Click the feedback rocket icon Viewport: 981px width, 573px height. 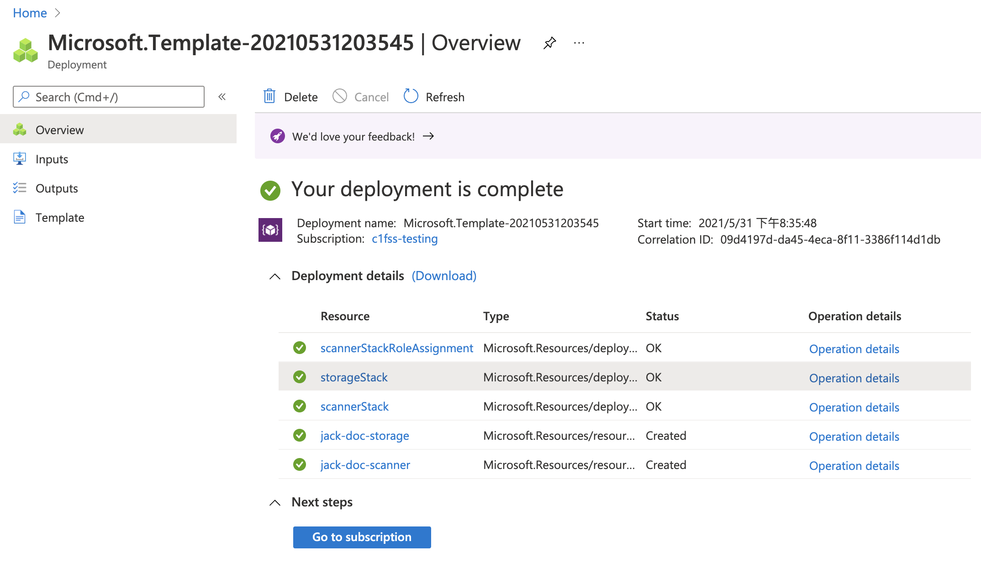pyautogui.click(x=277, y=136)
